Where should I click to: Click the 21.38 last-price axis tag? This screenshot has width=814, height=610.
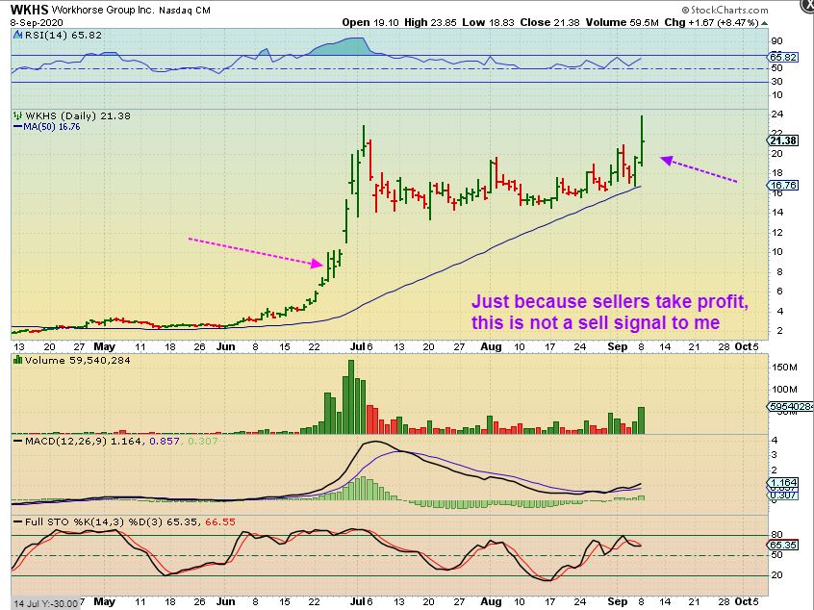783,140
